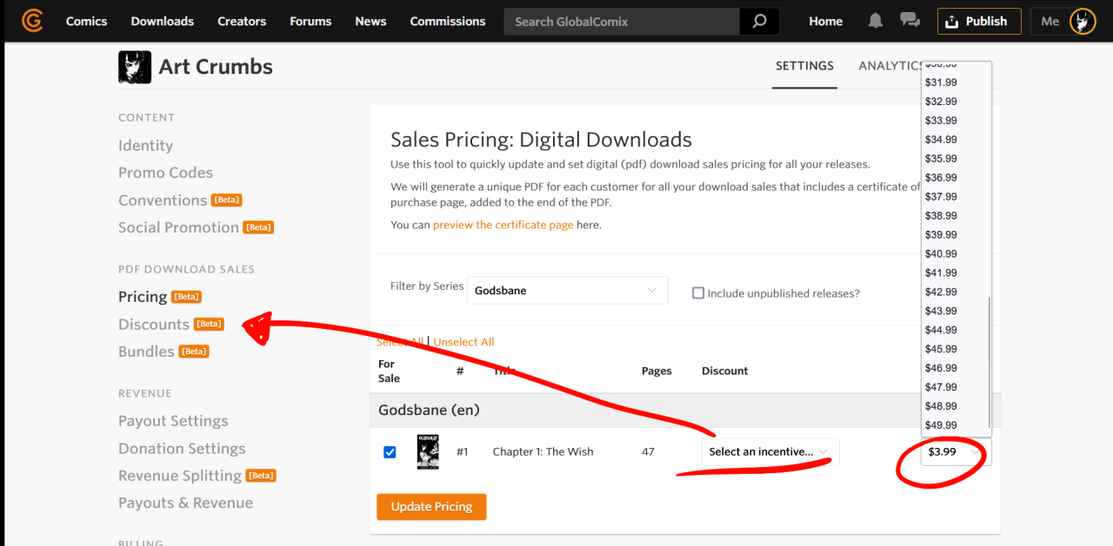The width and height of the screenshot is (1113, 546).
Task: Open the Downloads menu
Action: (x=163, y=21)
